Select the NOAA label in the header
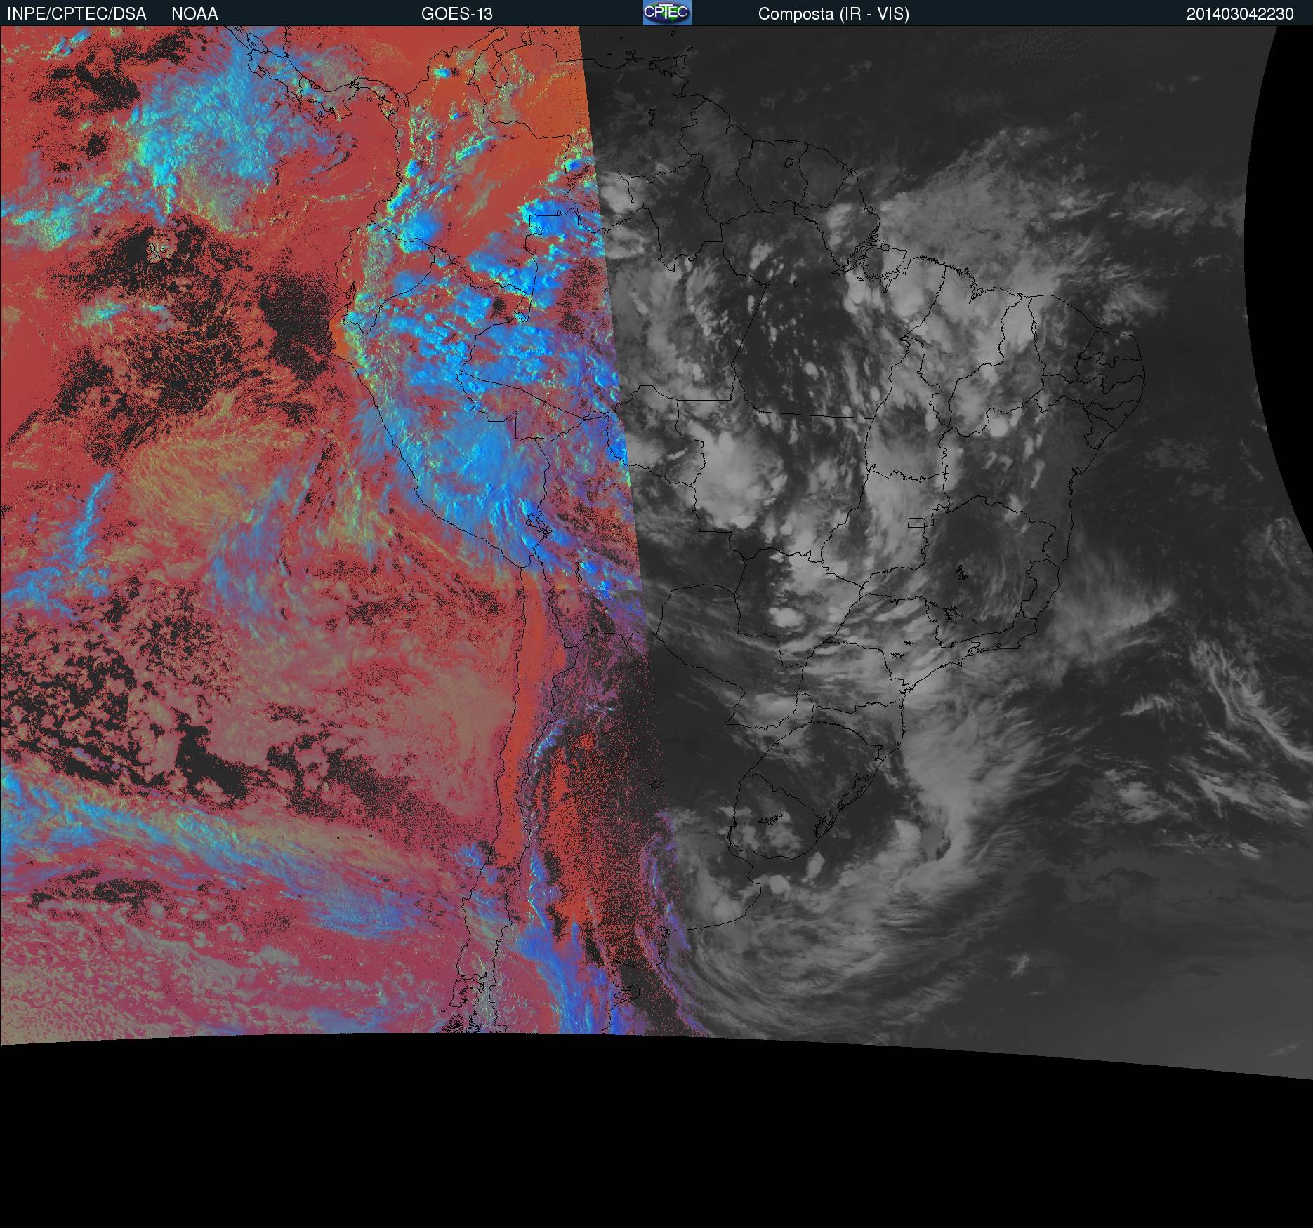This screenshot has width=1313, height=1228. [194, 14]
